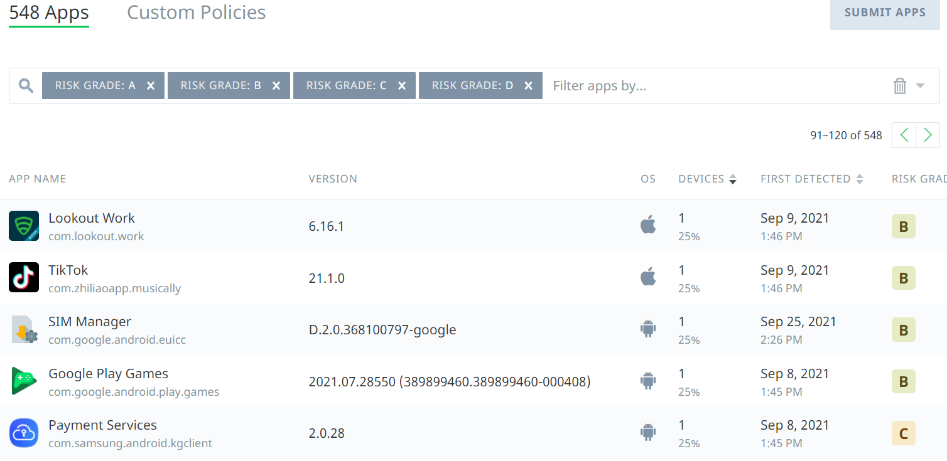Click the Google Play Games app icon

coord(24,381)
